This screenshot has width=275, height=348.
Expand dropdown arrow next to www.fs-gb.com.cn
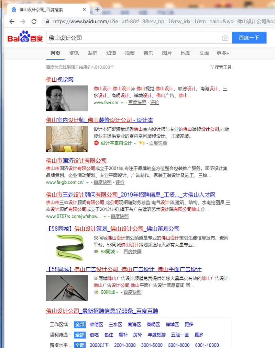pyautogui.click(x=87, y=183)
